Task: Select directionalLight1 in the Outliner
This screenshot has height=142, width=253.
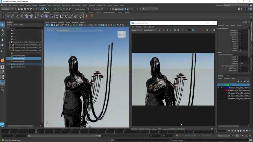Action: click(19, 58)
